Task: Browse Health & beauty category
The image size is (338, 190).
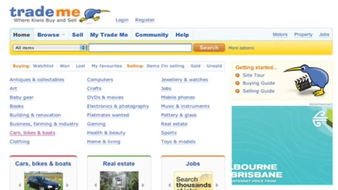Action: [106, 133]
